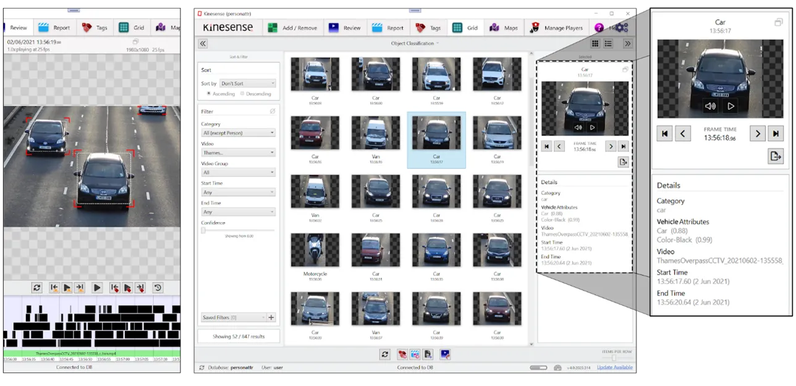Viewport: 796px width, 386px height.
Task: Open the Sort by dropdown
Action: point(247,83)
